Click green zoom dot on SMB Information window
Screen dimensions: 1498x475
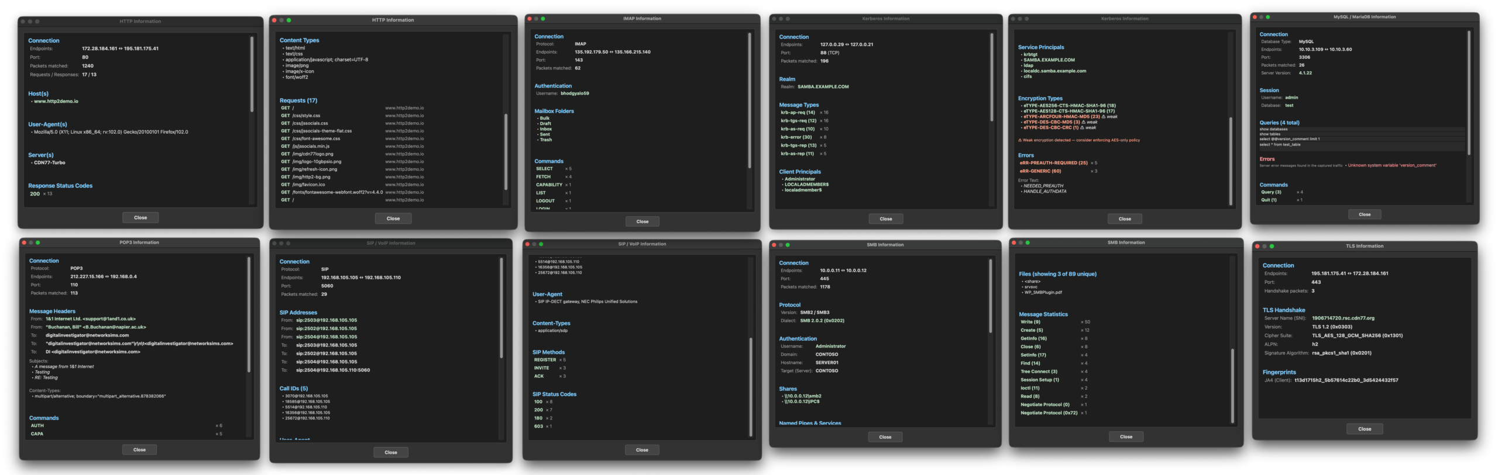point(788,245)
